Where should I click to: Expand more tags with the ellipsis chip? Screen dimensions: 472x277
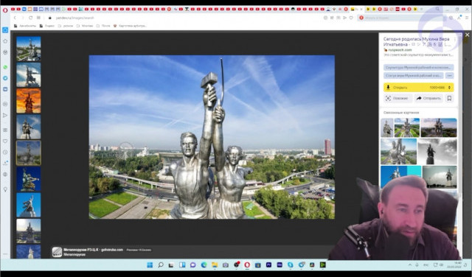tap(449, 75)
